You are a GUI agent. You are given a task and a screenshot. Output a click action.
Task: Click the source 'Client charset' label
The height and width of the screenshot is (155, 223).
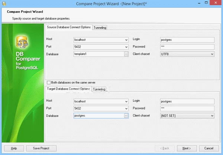pos(141,54)
